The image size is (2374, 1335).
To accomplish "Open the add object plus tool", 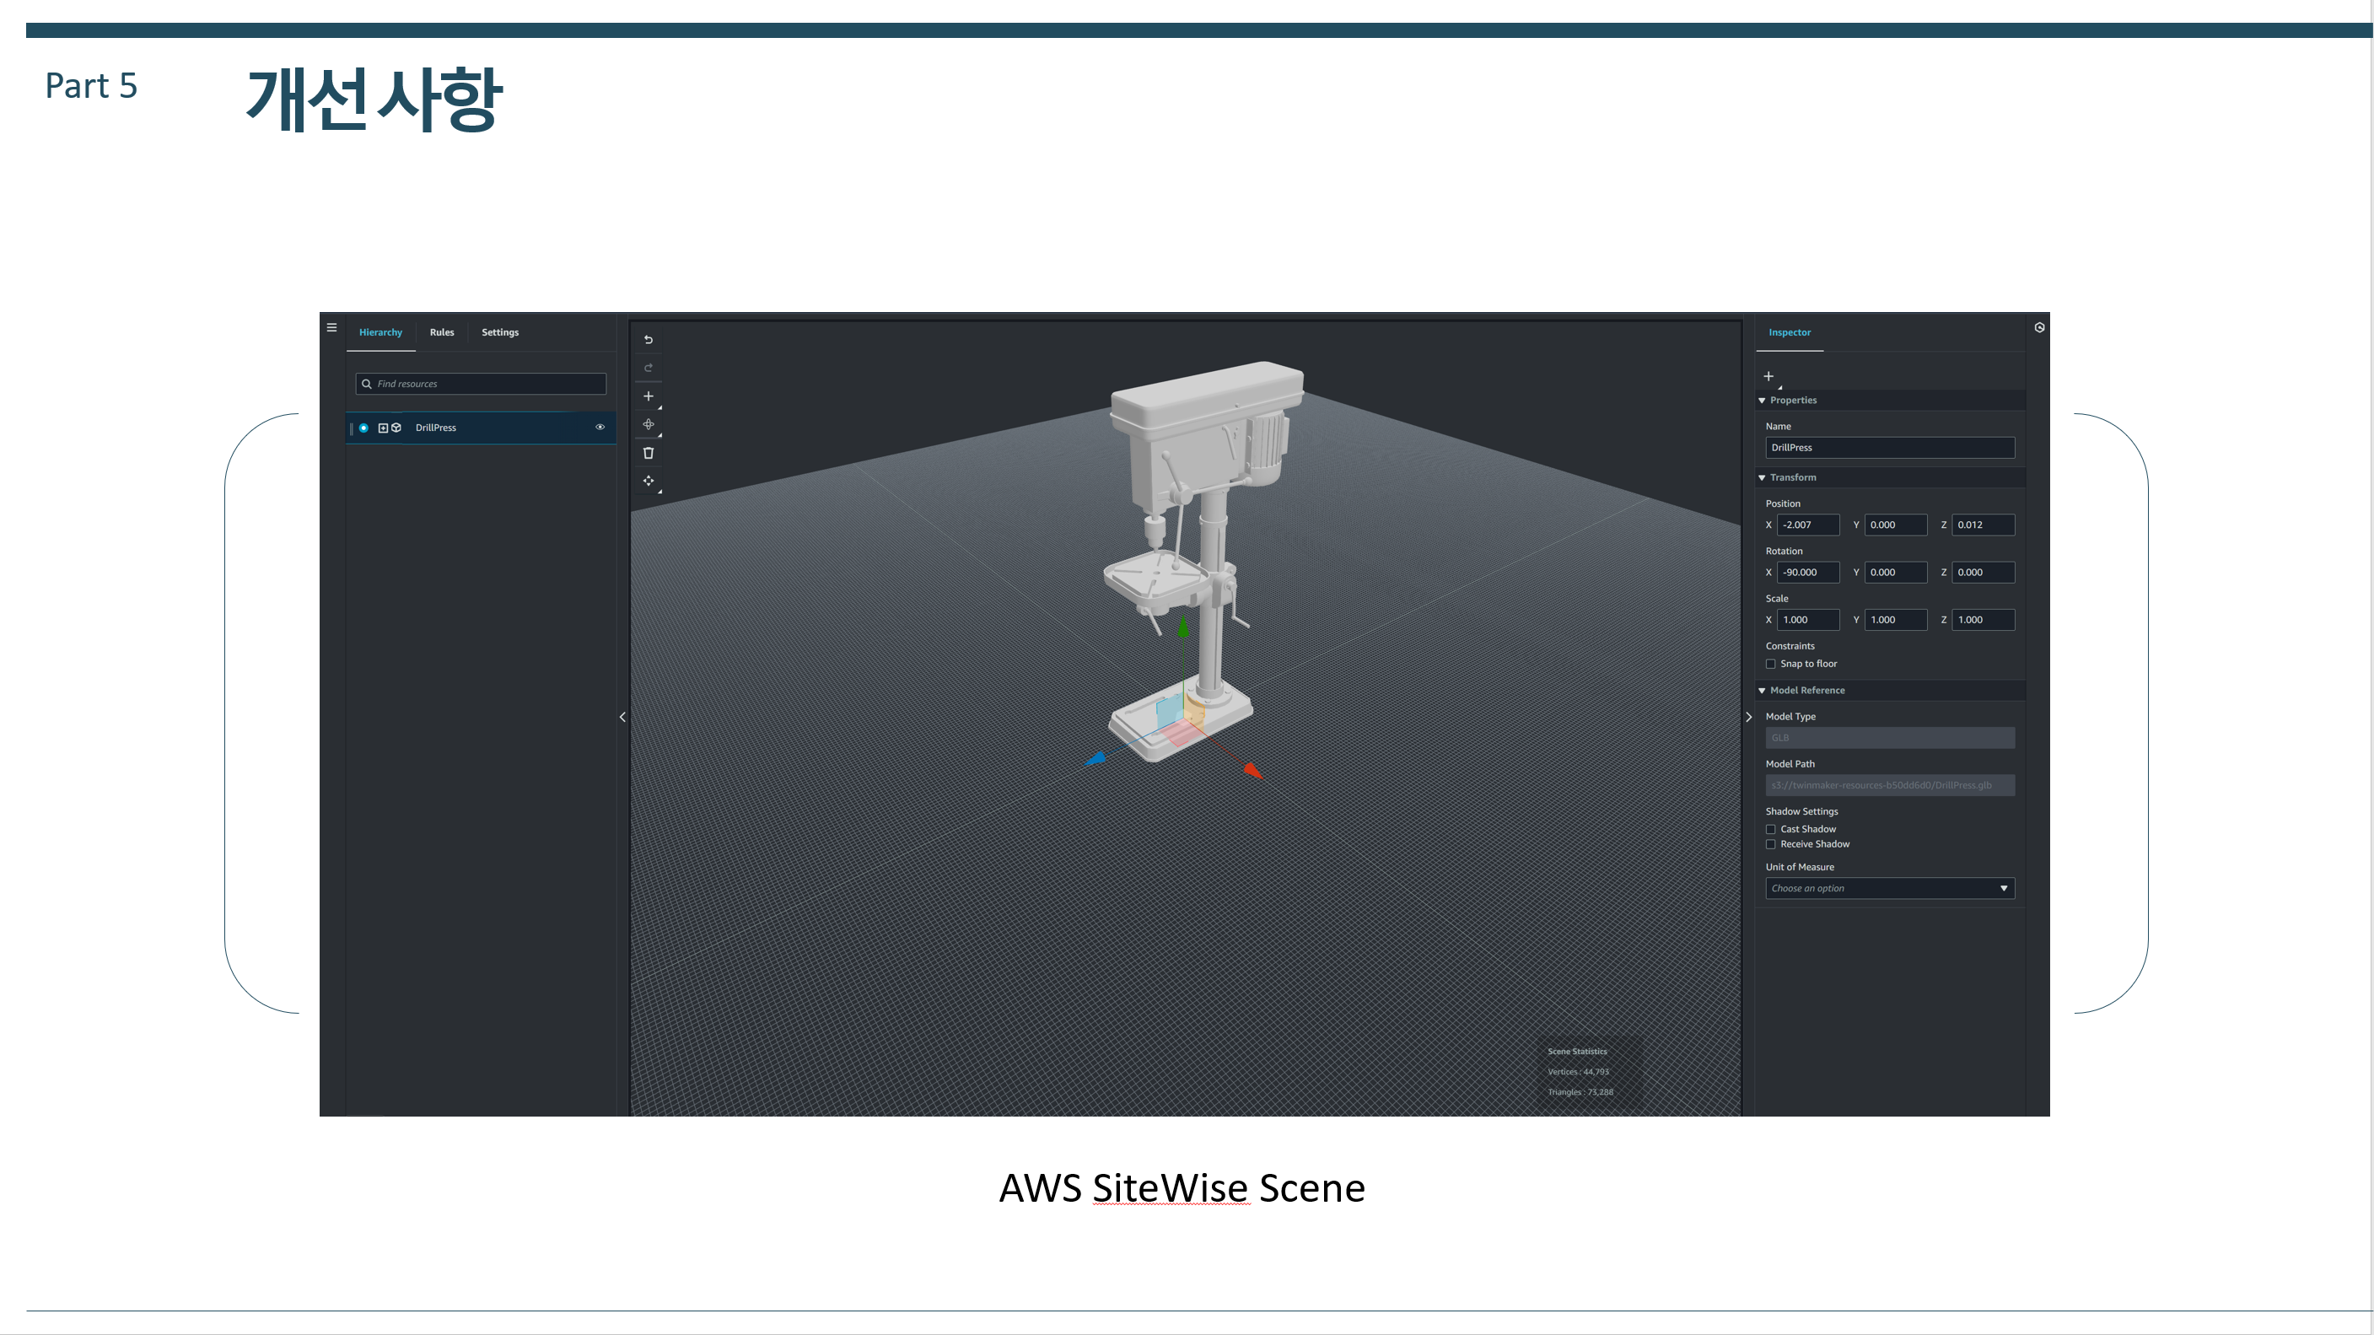I will 648,396.
